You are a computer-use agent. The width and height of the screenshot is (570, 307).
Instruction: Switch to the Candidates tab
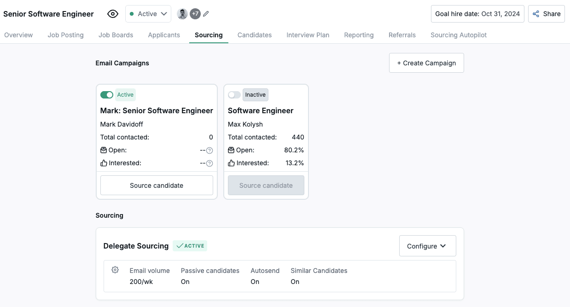pos(255,35)
